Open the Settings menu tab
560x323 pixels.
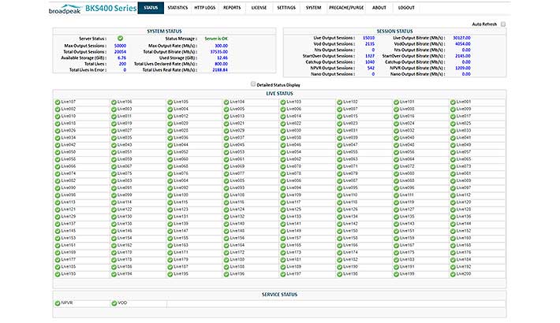286,7
